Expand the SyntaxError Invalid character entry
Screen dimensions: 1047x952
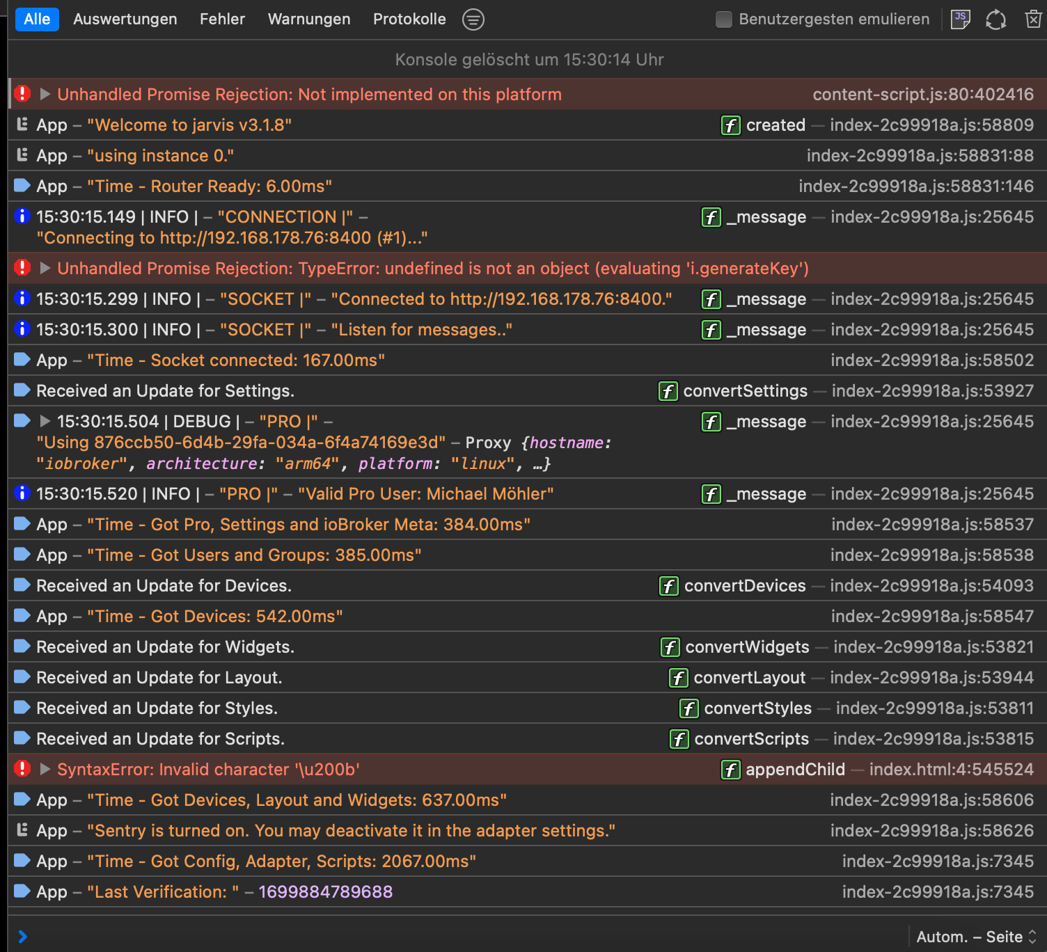tap(45, 769)
